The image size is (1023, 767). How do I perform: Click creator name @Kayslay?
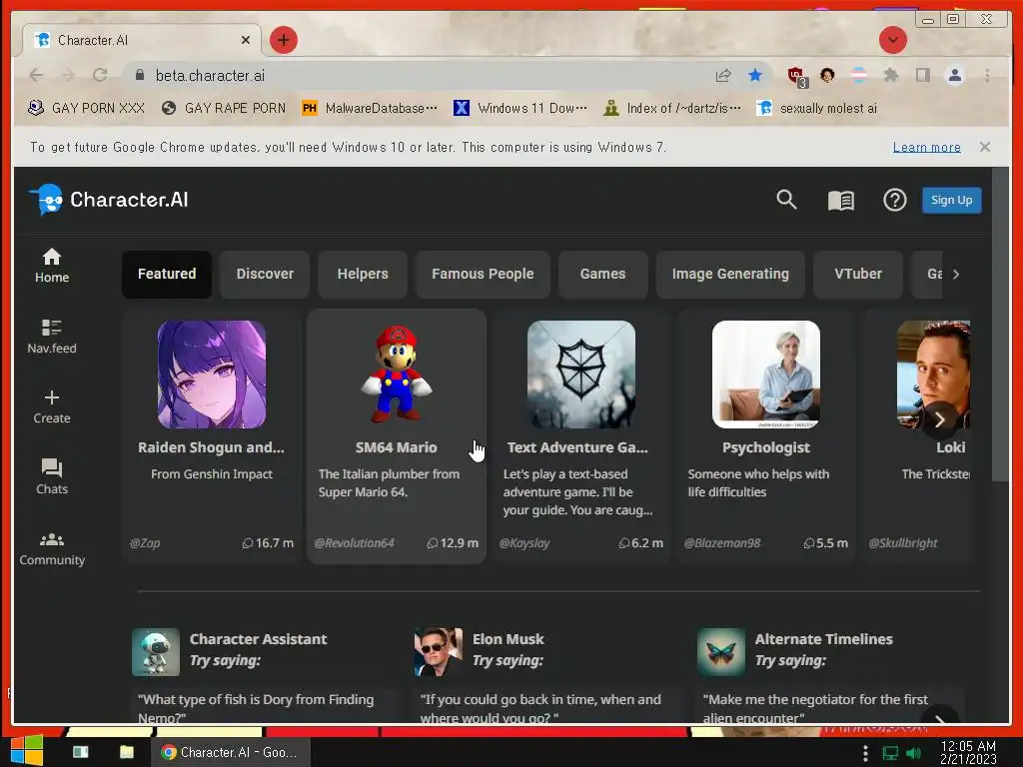[523, 542]
